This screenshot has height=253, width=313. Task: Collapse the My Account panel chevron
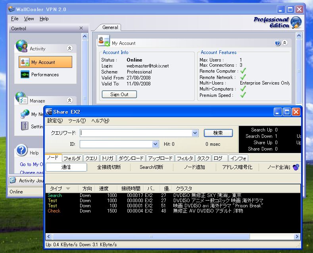coord(285,42)
